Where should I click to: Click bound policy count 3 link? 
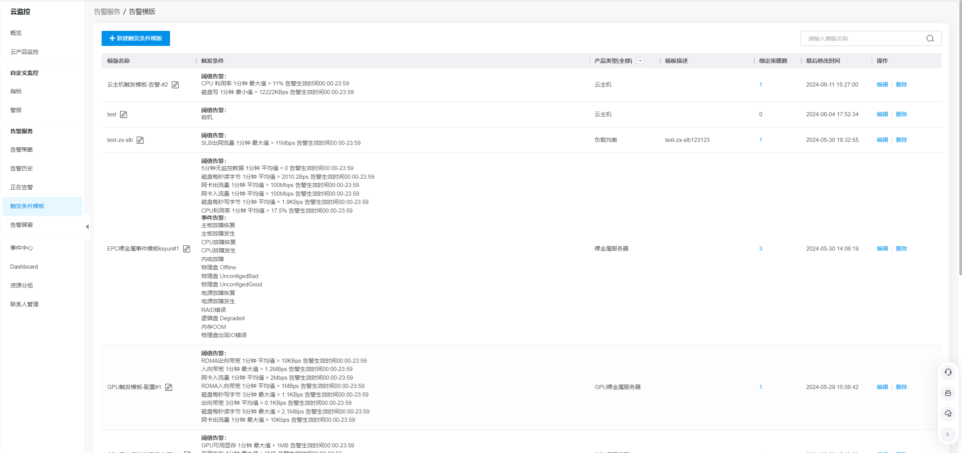point(760,249)
